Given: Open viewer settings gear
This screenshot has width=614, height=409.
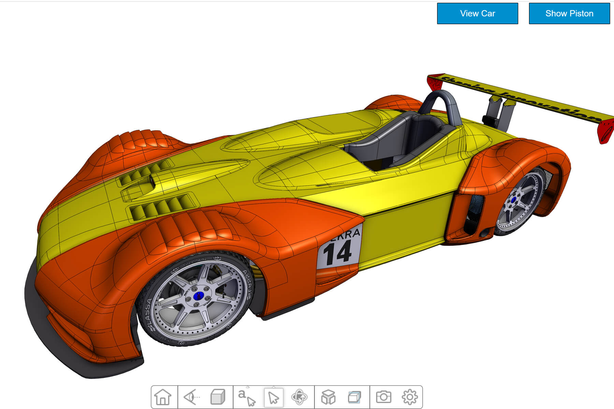Looking at the screenshot, I should [410, 397].
